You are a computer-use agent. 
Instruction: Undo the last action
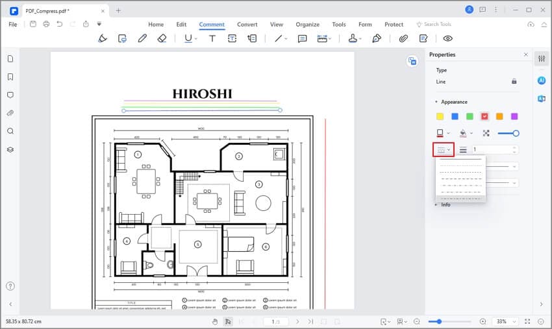(x=60, y=24)
